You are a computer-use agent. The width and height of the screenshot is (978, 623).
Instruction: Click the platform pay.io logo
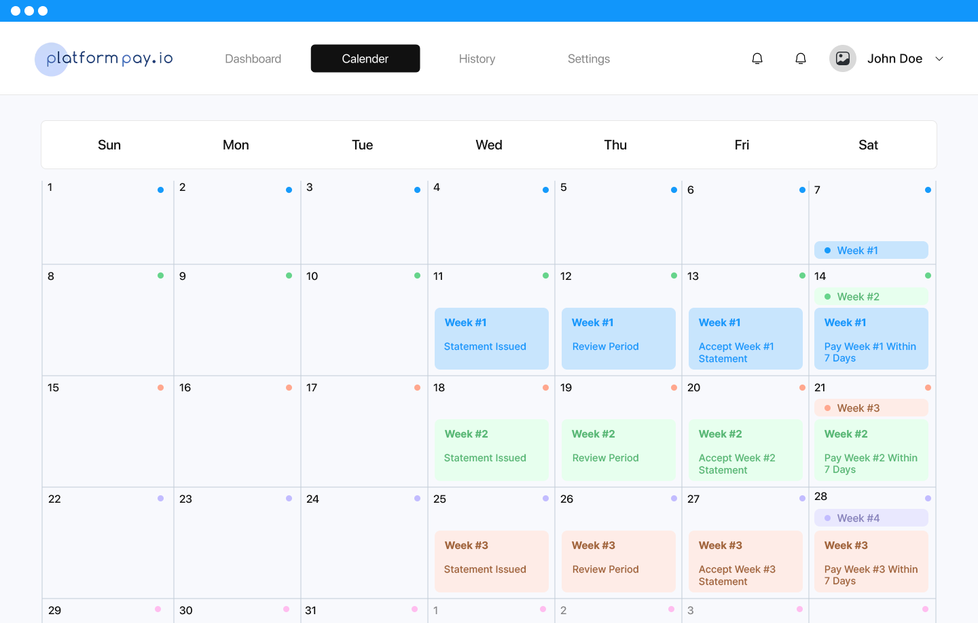105,59
